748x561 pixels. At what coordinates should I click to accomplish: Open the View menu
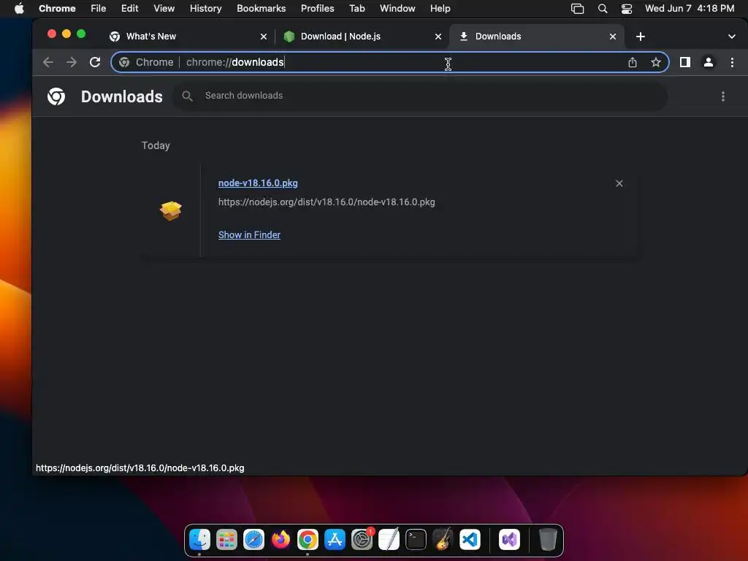pyautogui.click(x=164, y=9)
